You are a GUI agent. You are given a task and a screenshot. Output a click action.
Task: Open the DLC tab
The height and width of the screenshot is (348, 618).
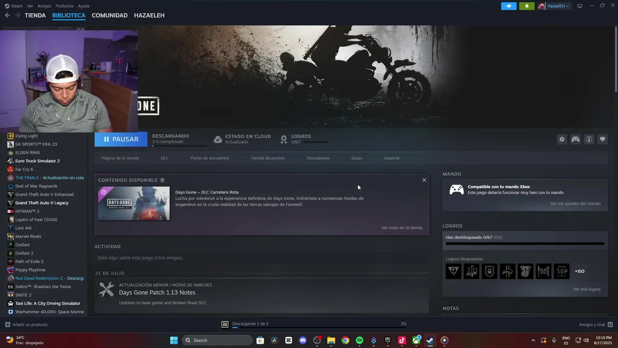click(x=165, y=158)
